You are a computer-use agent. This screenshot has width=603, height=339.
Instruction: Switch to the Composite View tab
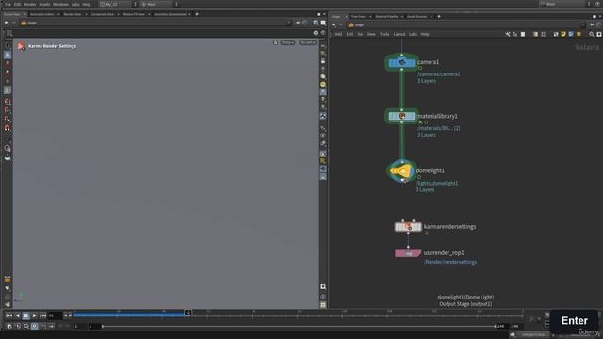click(x=103, y=14)
